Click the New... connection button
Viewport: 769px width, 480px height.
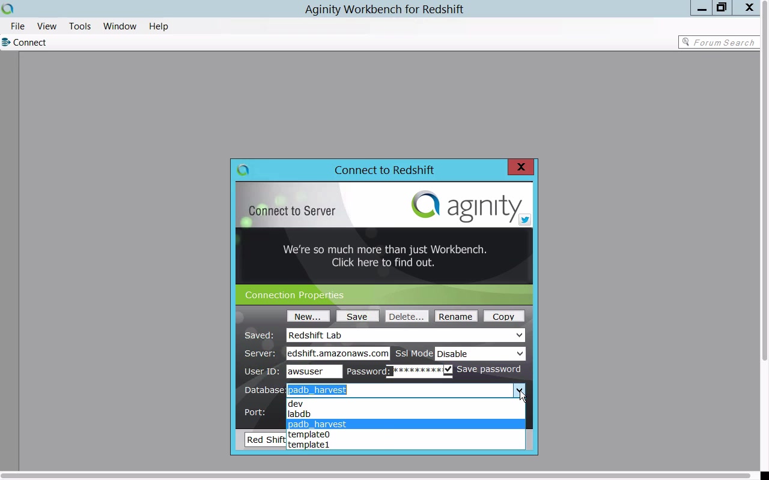click(x=308, y=316)
